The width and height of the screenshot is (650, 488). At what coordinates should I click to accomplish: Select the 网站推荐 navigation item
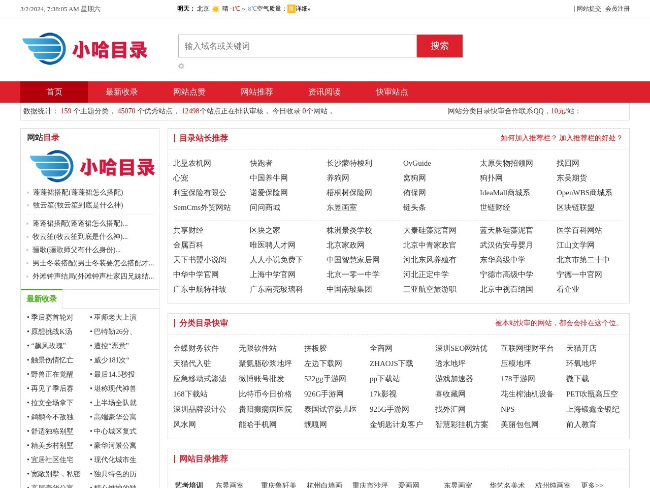(x=256, y=92)
